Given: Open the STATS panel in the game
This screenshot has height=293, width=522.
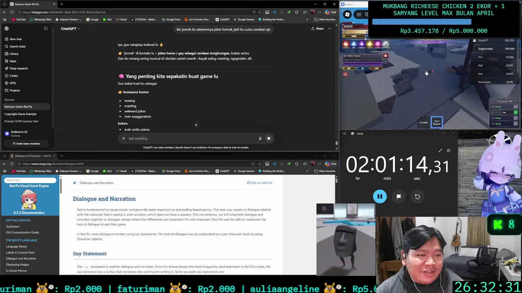Looking at the screenshot, I should pos(346,44).
